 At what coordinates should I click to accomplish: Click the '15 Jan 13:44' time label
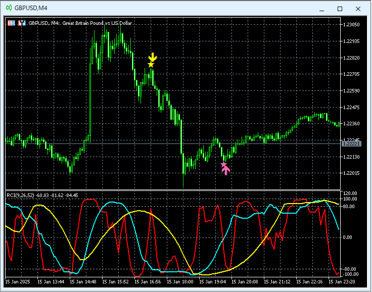[51, 281]
